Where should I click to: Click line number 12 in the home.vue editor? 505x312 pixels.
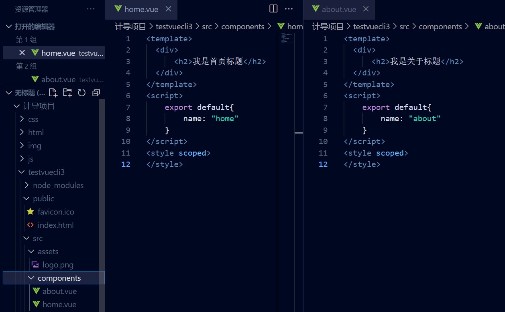tap(126, 164)
